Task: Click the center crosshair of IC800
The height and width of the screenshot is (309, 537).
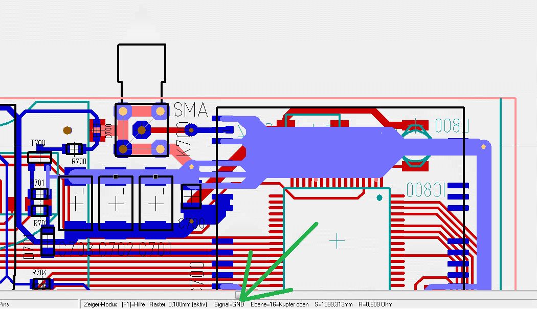Action: 337,241
